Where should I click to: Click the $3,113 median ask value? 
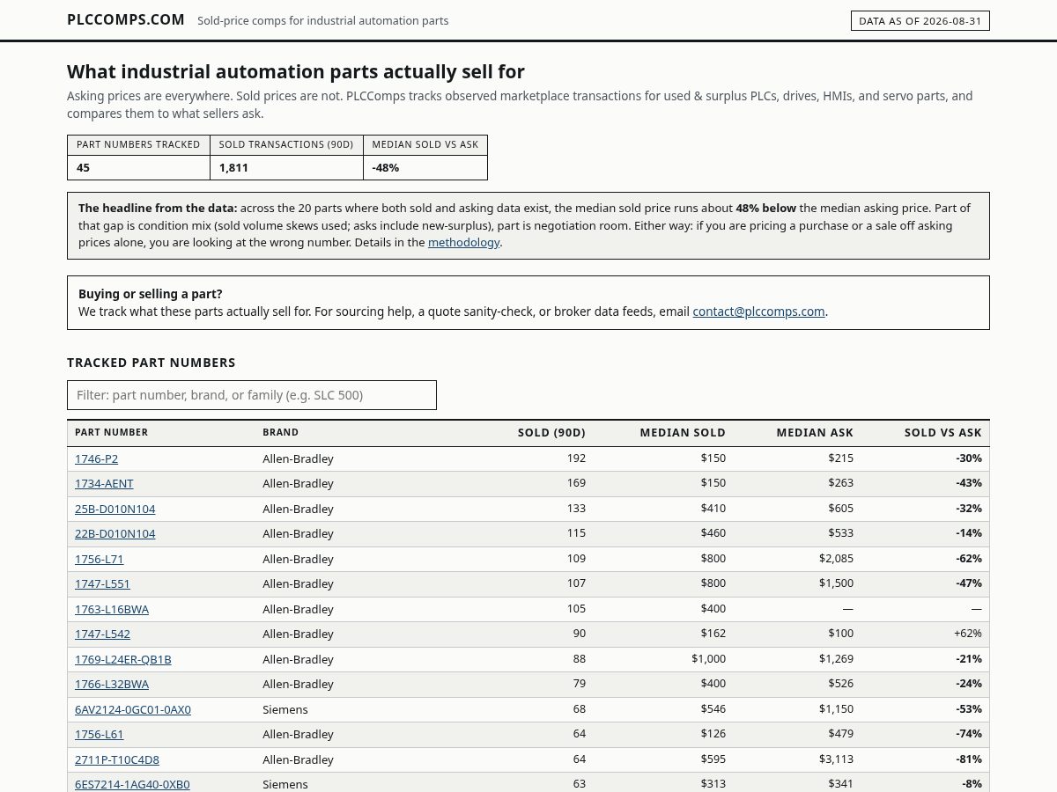coord(836,759)
